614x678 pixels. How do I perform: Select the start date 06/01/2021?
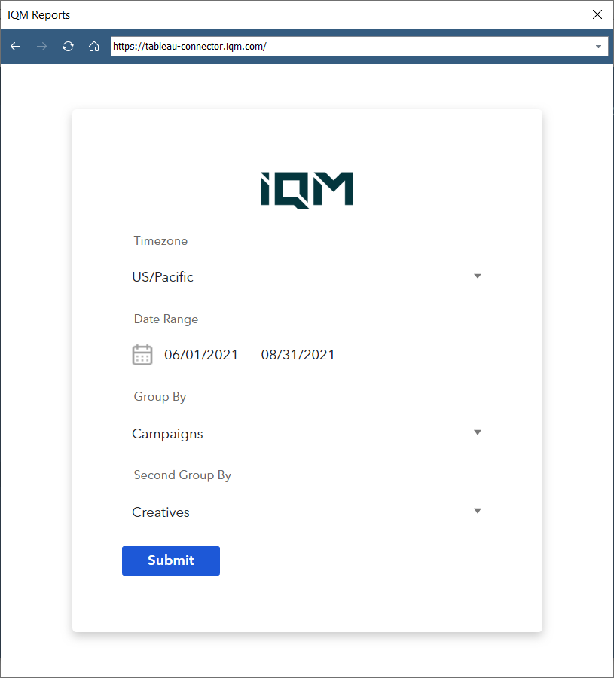click(x=201, y=355)
